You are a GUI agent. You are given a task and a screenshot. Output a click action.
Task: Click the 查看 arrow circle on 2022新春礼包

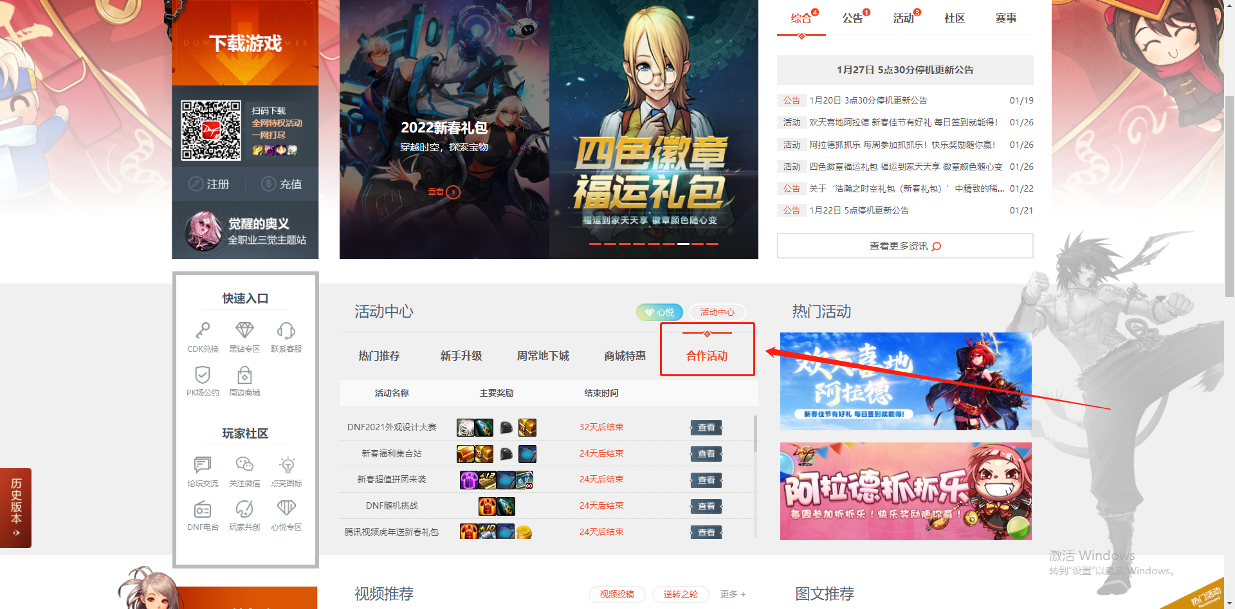[x=453, y=192]
